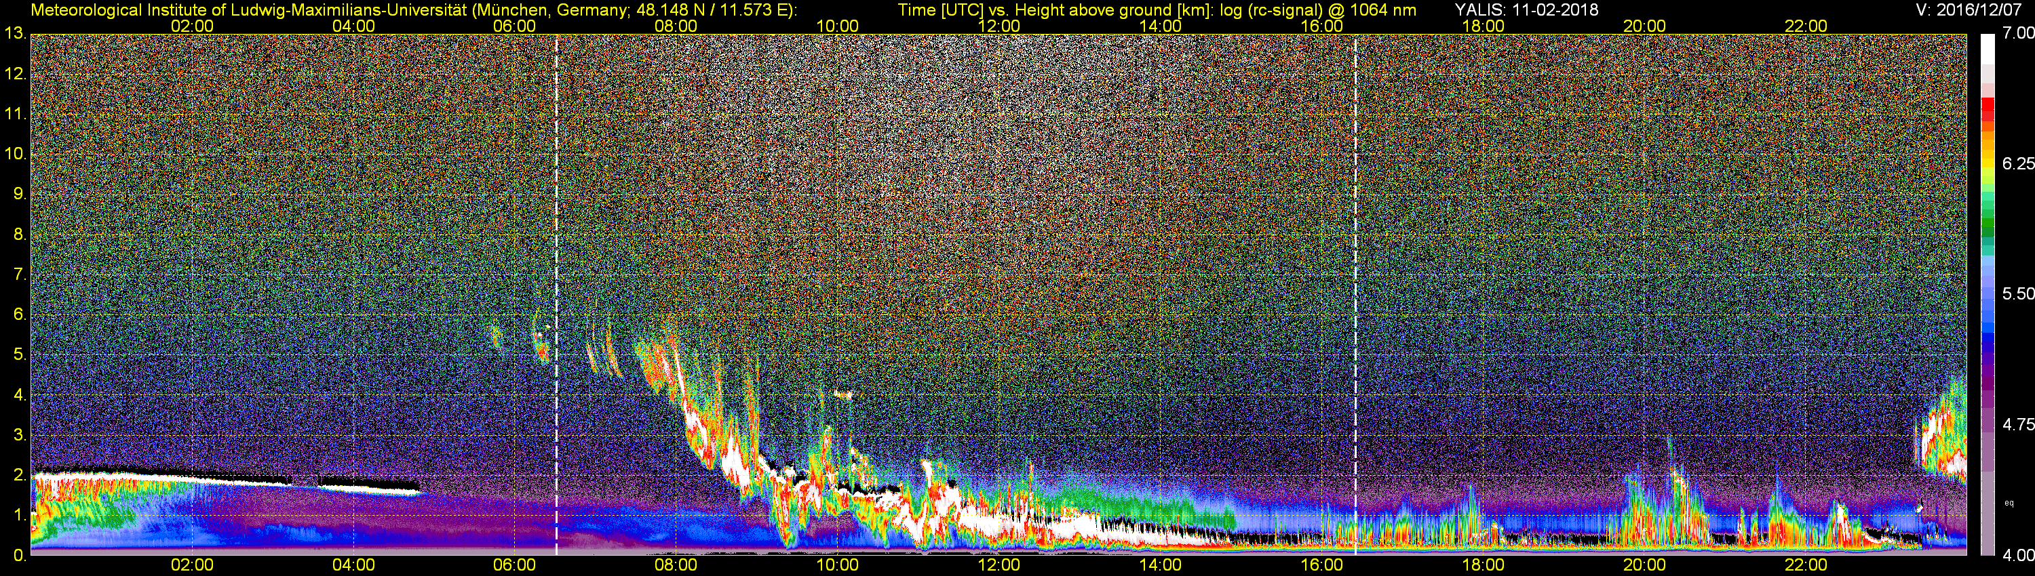Click the 22:00 label on the top time axis
The image size is (2035, 576).
pos(1806,26)
